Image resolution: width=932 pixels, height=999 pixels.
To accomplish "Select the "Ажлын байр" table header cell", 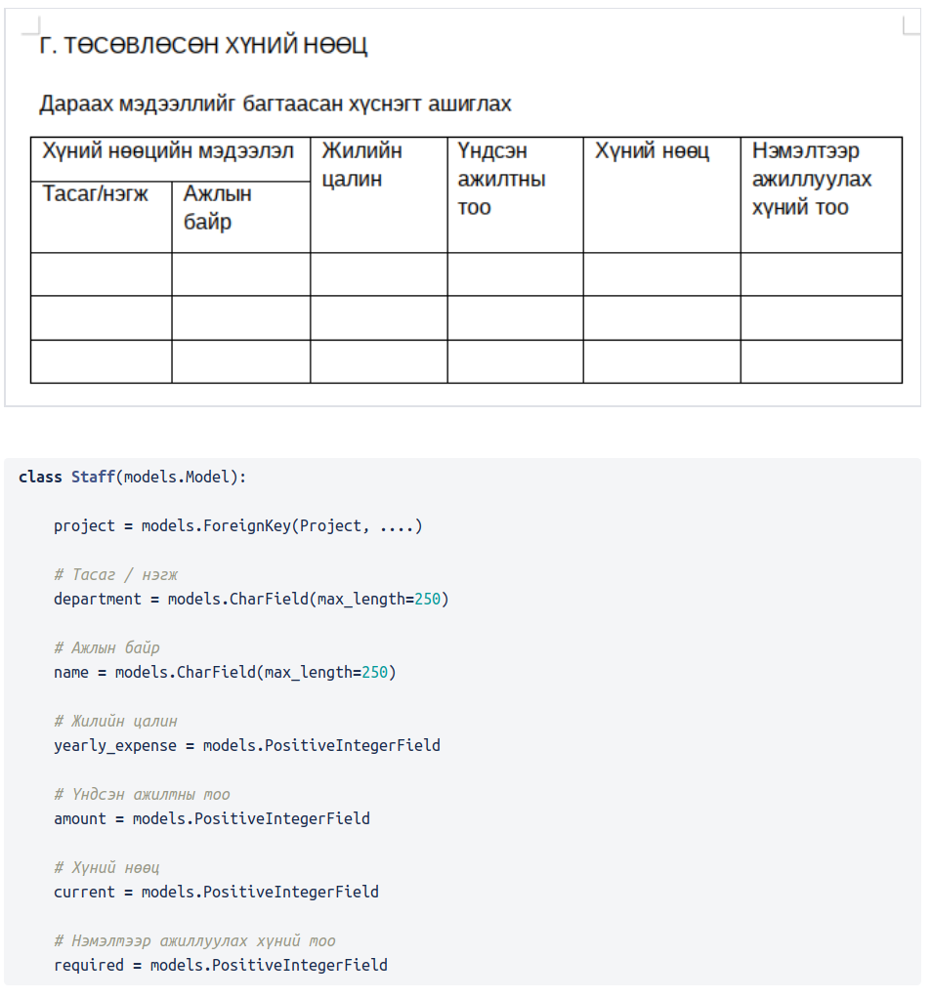I will tap(217, 208).
